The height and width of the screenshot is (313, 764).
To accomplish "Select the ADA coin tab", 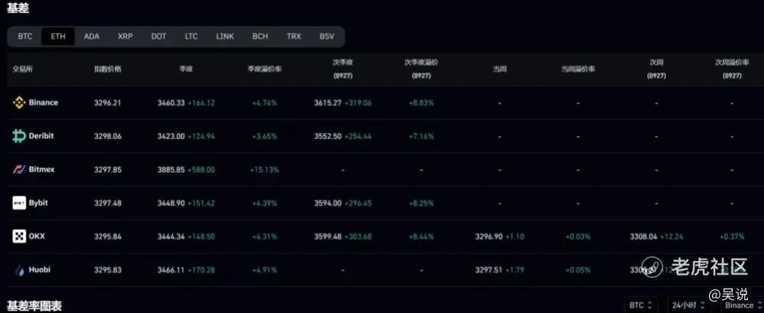I will (x=92, y=36).
